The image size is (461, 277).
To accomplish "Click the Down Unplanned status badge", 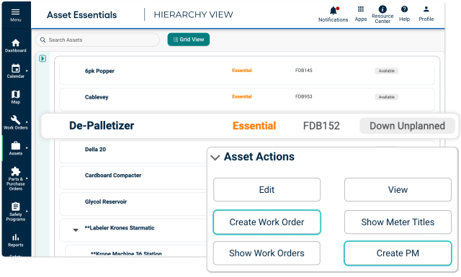I will (x=407, y=126).
